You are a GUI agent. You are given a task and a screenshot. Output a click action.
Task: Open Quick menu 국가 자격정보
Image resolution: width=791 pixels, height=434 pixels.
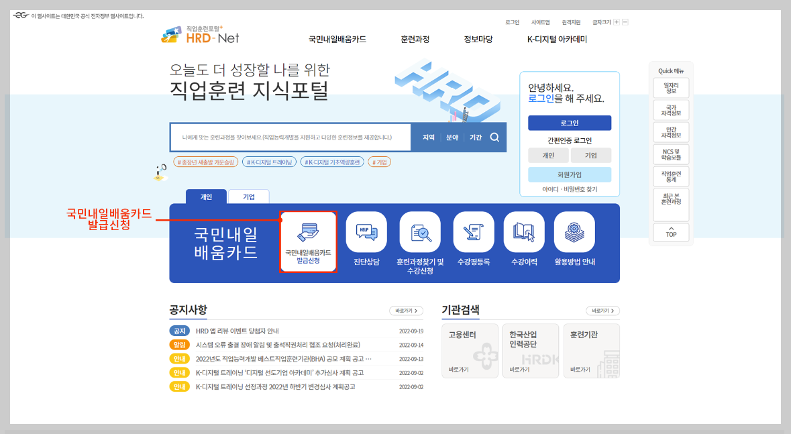(671, 111)
